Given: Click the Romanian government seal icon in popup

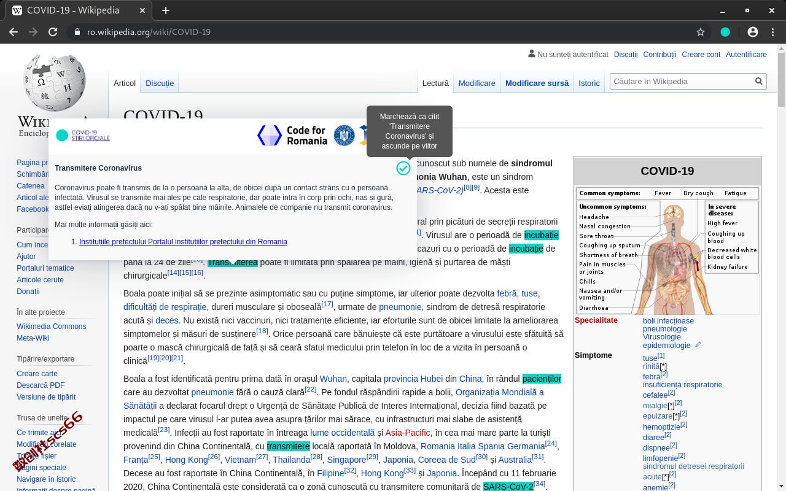Looking at the screenshot, I should coord(344,136).
